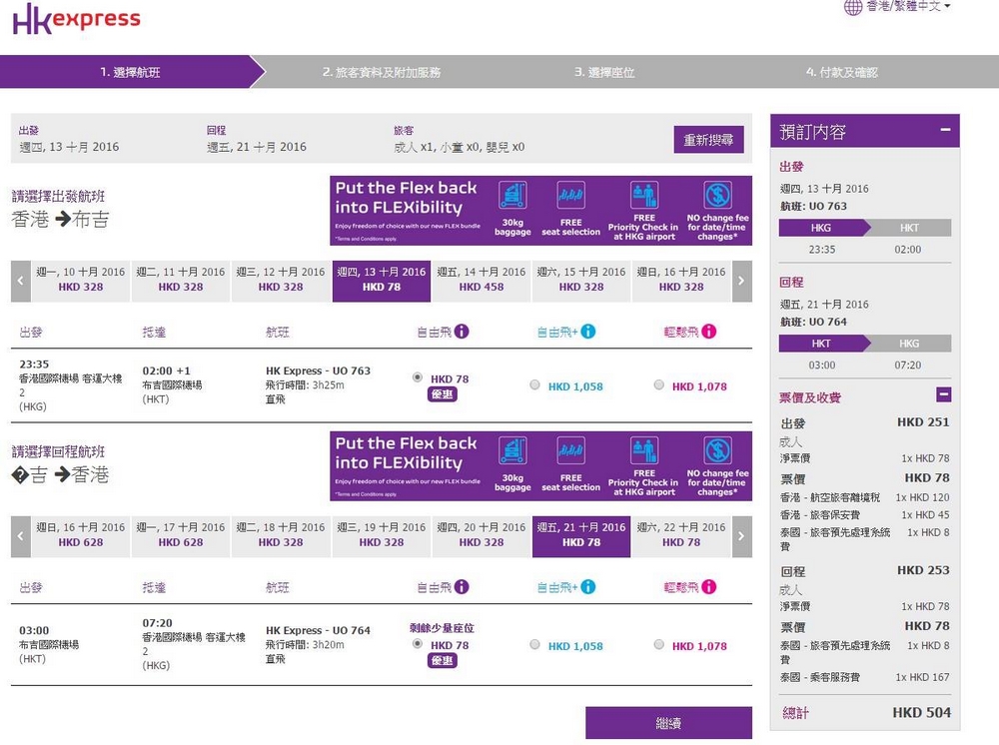Go to step 1. 選擇航班

click(130, 72)
